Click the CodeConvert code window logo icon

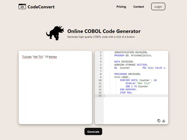point(22,7)
